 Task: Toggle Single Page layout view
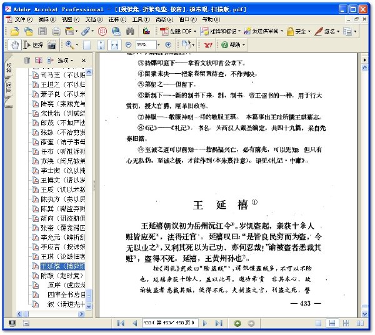coord(318,323)
